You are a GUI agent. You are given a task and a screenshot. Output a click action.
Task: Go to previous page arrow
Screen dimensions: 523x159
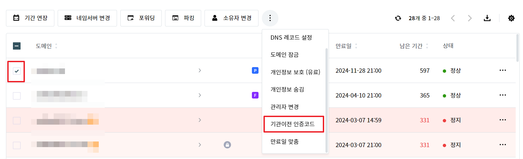point(453,18)
